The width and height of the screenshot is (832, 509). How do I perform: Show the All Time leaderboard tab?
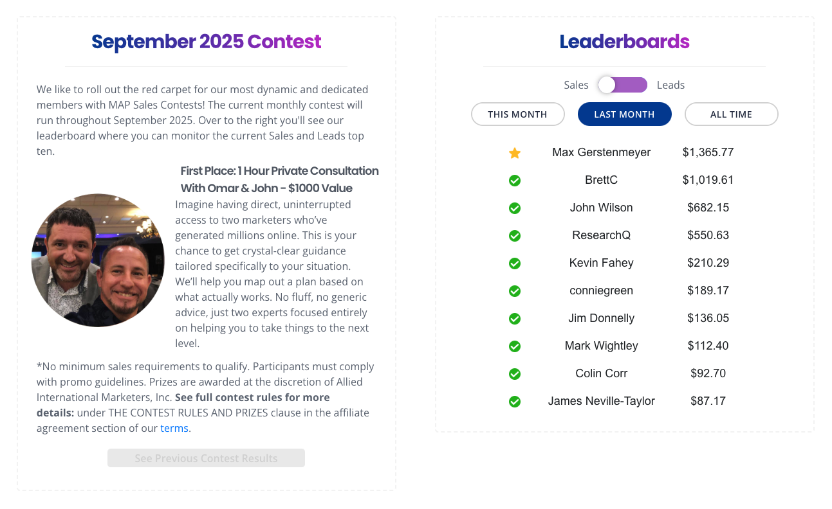click(x=731, y=114)
